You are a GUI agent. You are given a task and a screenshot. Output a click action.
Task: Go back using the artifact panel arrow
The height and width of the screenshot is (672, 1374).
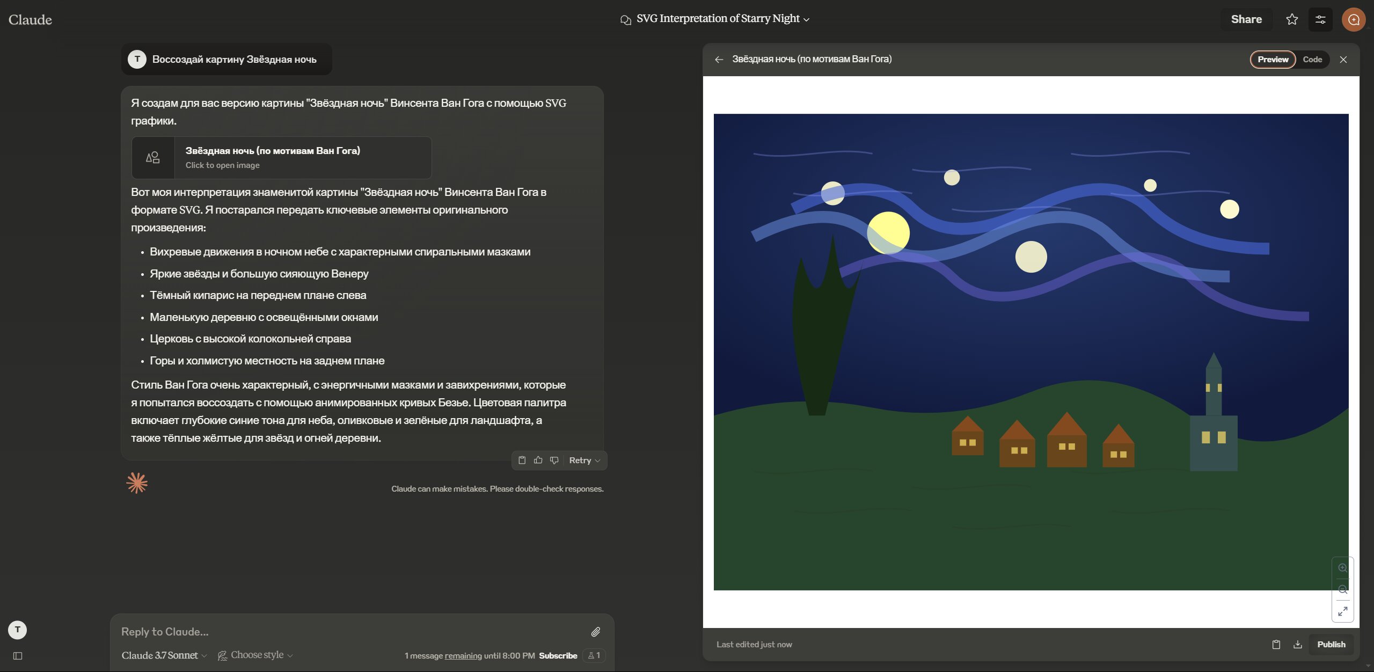[x=719, y=60]
